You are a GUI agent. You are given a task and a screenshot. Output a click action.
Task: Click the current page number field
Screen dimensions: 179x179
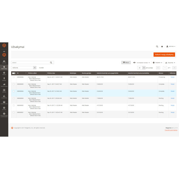click(x=165, y=68)
